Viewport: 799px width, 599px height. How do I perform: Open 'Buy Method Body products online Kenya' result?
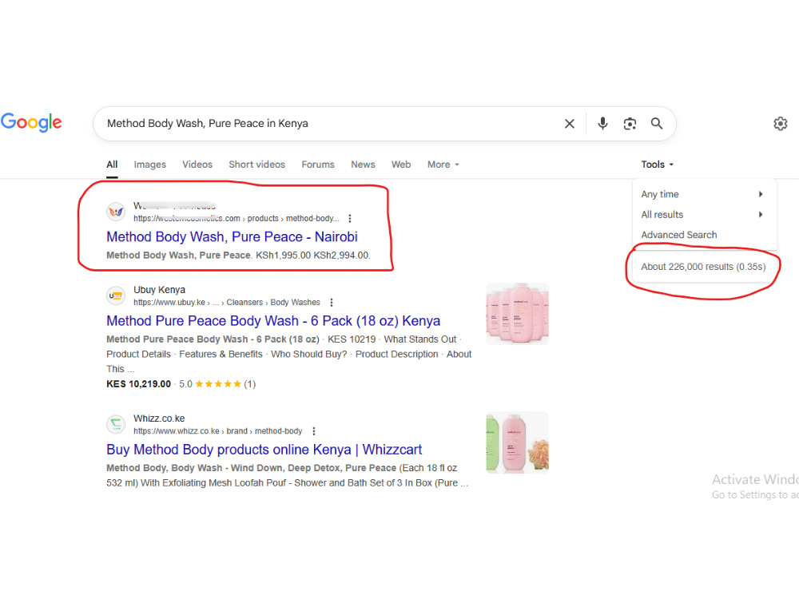264,450
